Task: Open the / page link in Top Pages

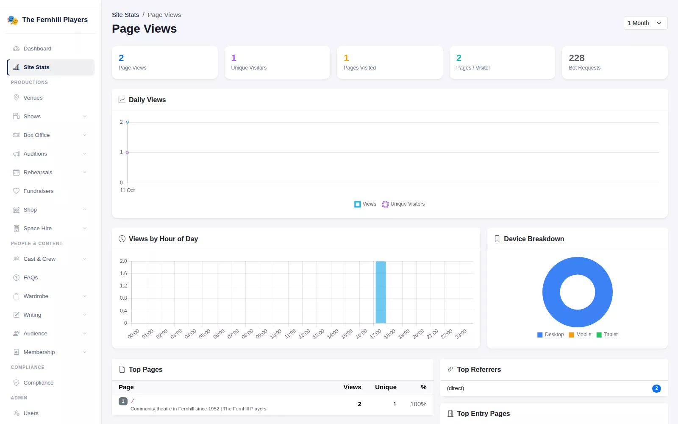Action: coord(133,401)
